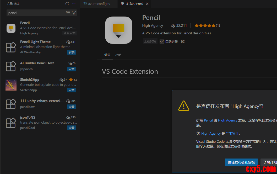Select the Sketch2App extension icon
Image resolution: width=277 pixels, height=174 pixels.
click(x=11, y=85)
